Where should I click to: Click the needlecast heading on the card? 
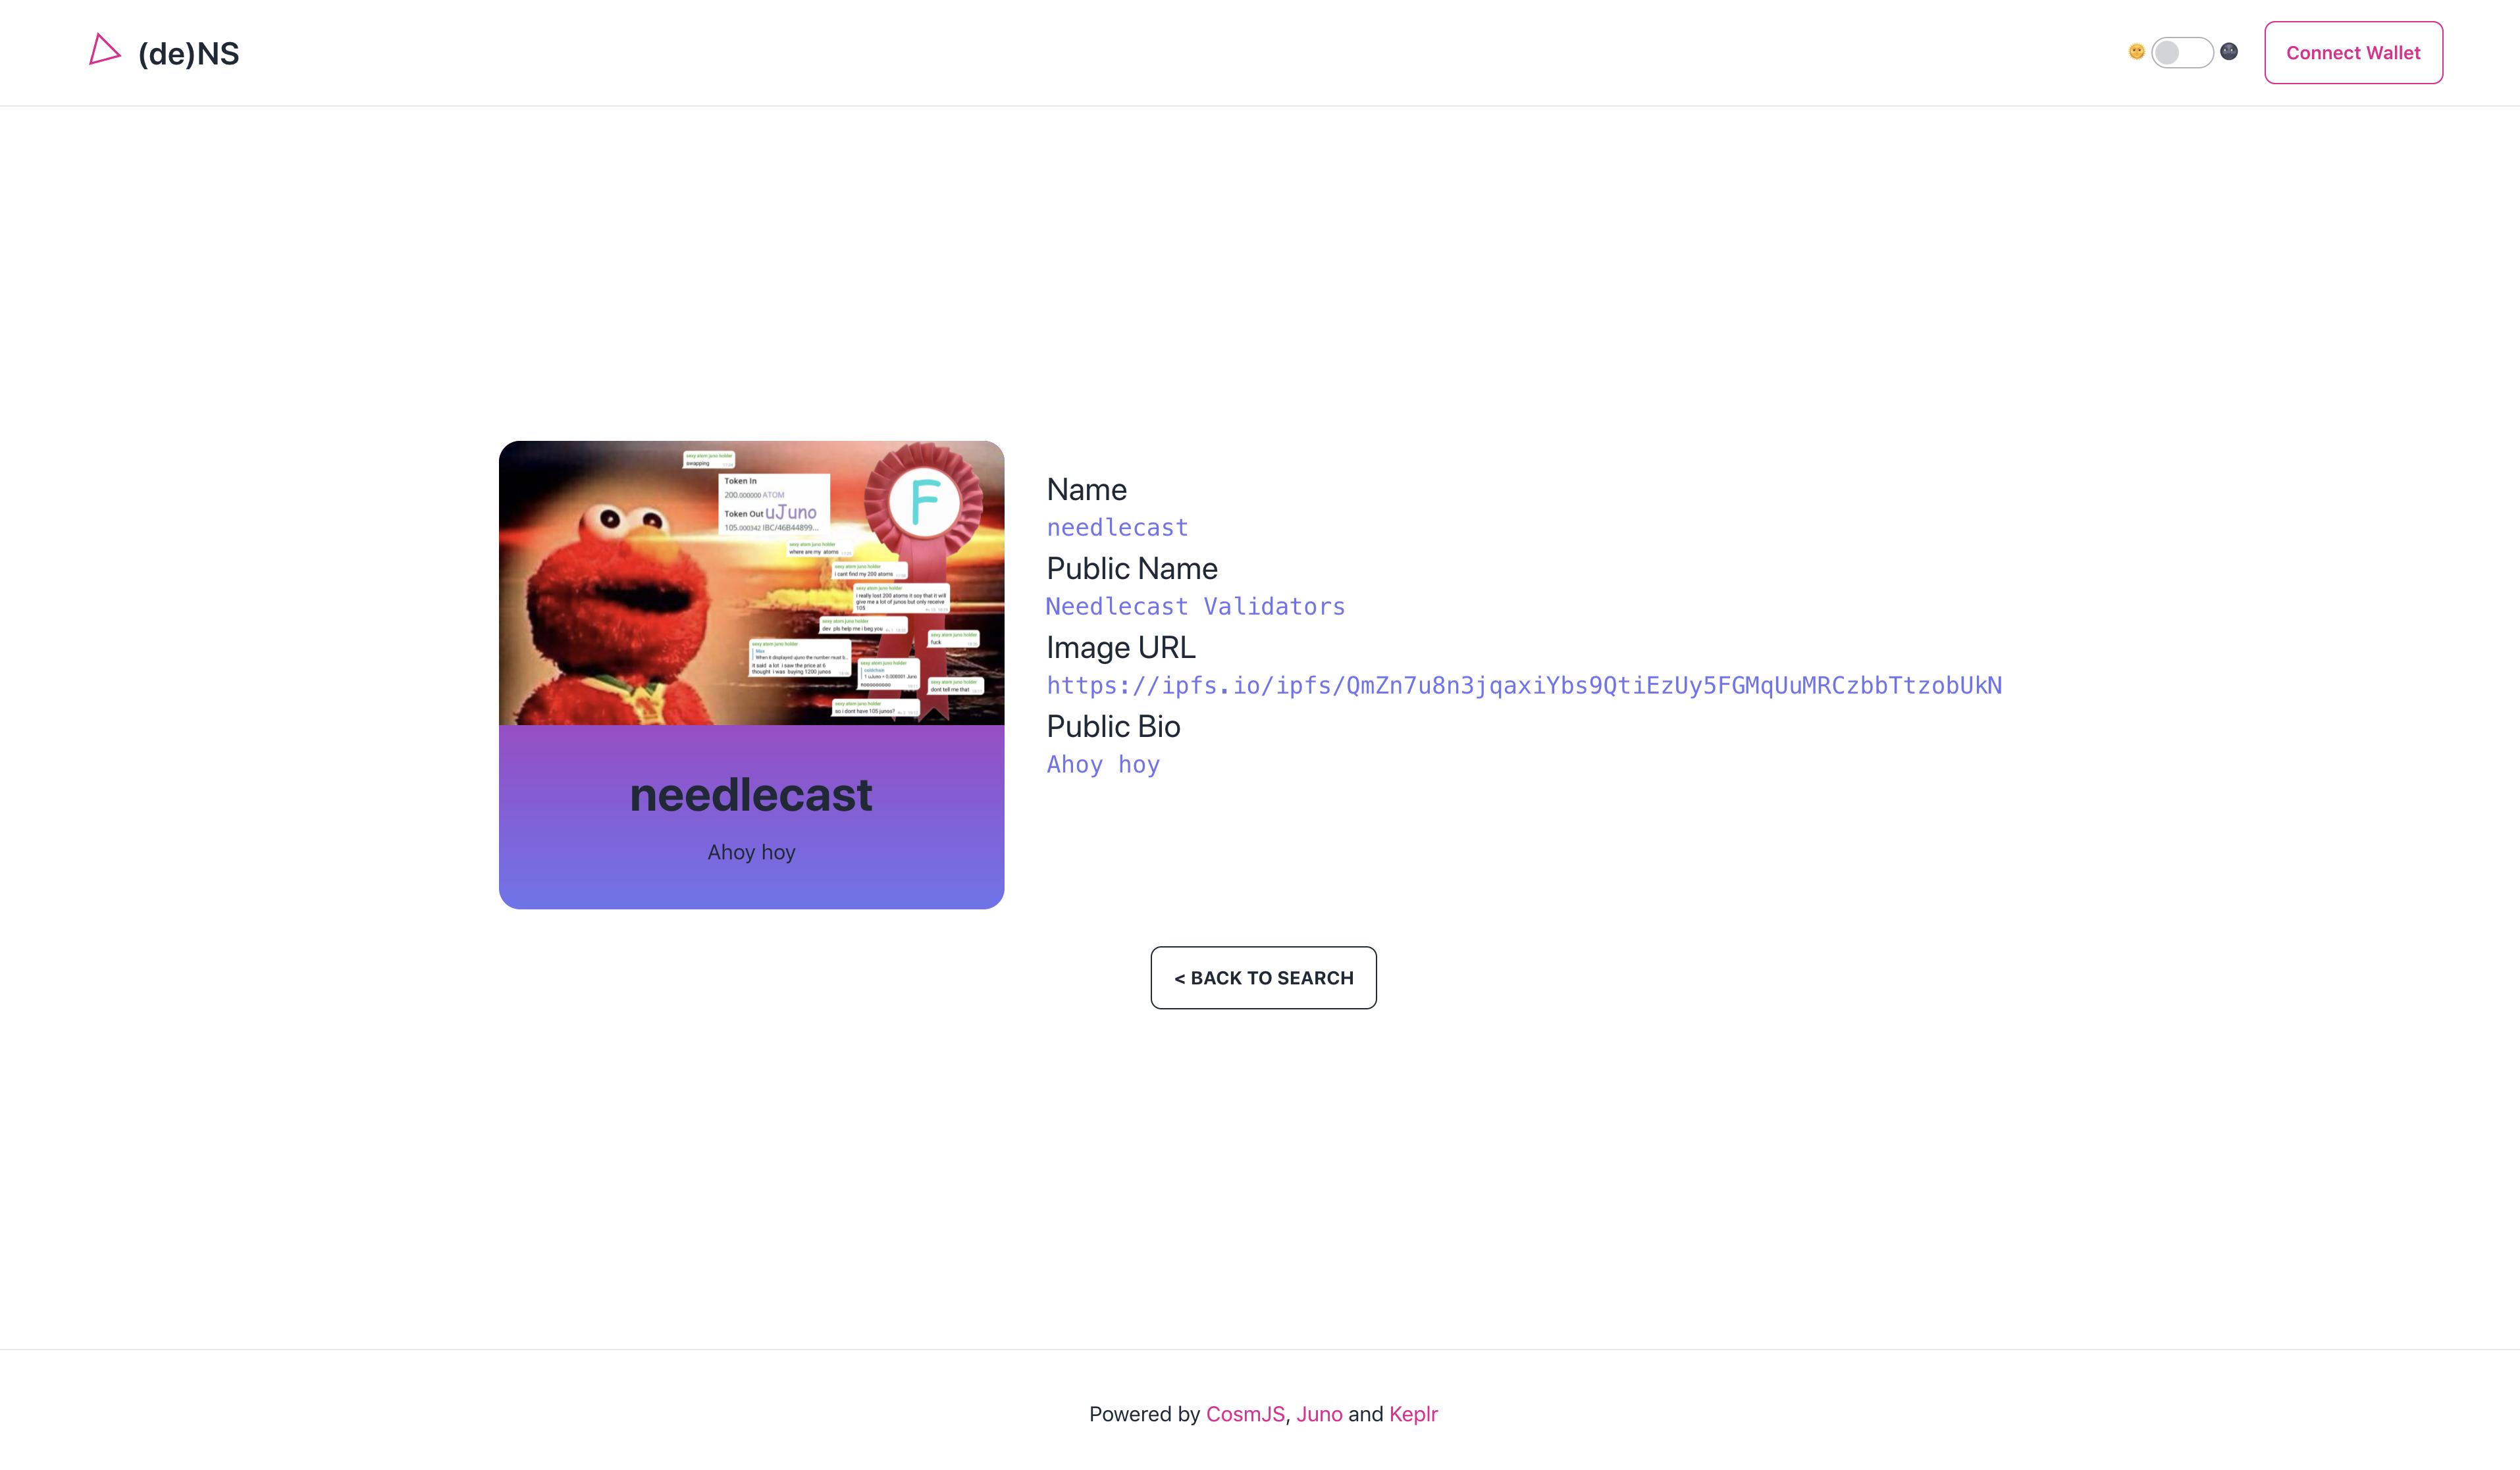751,796
